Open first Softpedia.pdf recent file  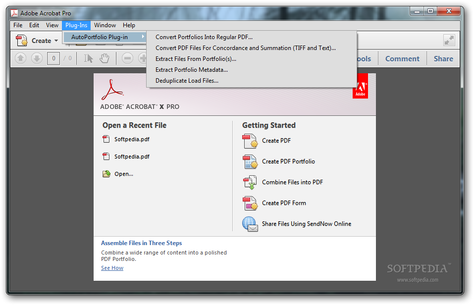[x=132, y=139]
